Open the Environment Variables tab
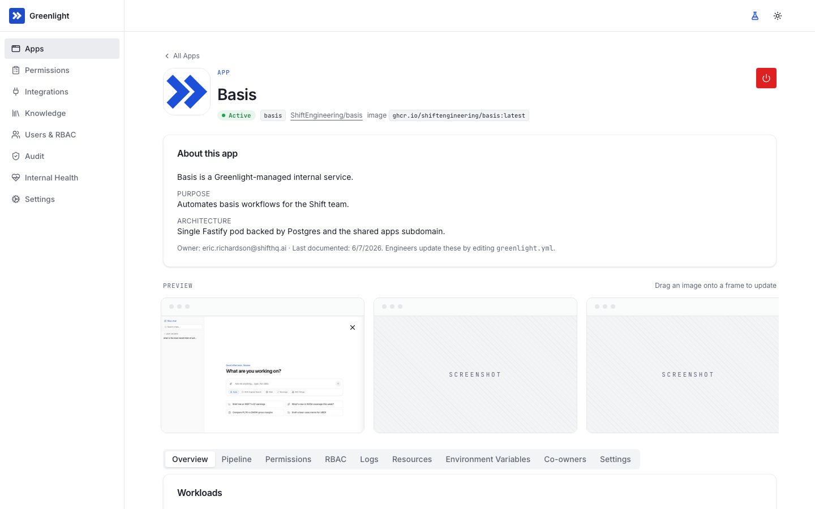The height and width of the screenshot is (509, 815). pyautogui.click(x=488, y=459)
